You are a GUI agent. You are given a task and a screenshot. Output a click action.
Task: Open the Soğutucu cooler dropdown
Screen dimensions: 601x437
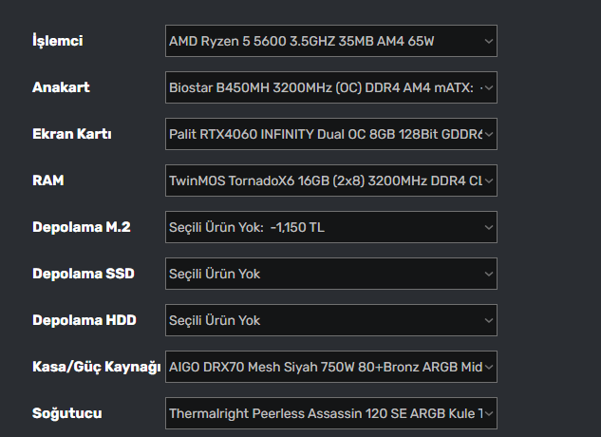click(330, 413)
